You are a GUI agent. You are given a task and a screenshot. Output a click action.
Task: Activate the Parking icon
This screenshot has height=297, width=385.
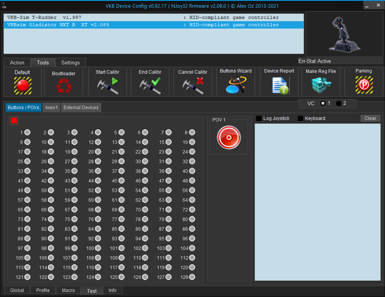(364, 85)
